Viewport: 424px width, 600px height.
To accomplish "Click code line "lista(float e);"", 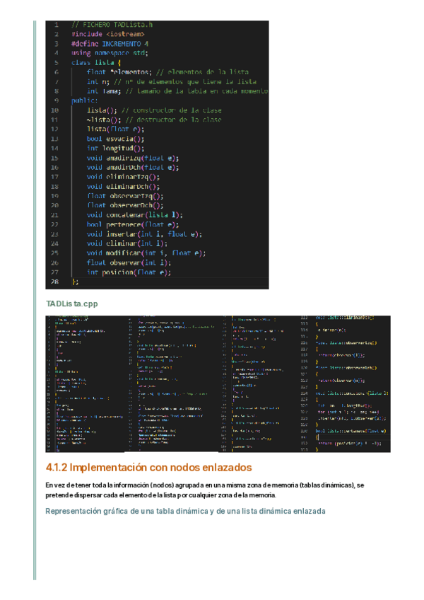I will click(115, 129).
